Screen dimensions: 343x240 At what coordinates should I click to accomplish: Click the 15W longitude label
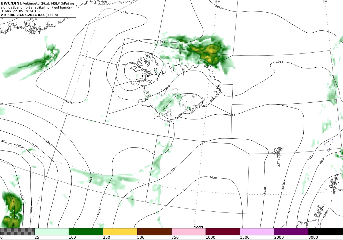tap(217, 2)
